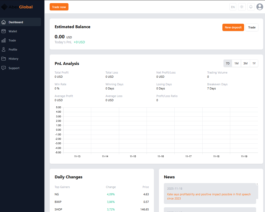Viewport: 265px width, 212px height.
Task: Open the user avatar account menu
Action: coord(260,7)
